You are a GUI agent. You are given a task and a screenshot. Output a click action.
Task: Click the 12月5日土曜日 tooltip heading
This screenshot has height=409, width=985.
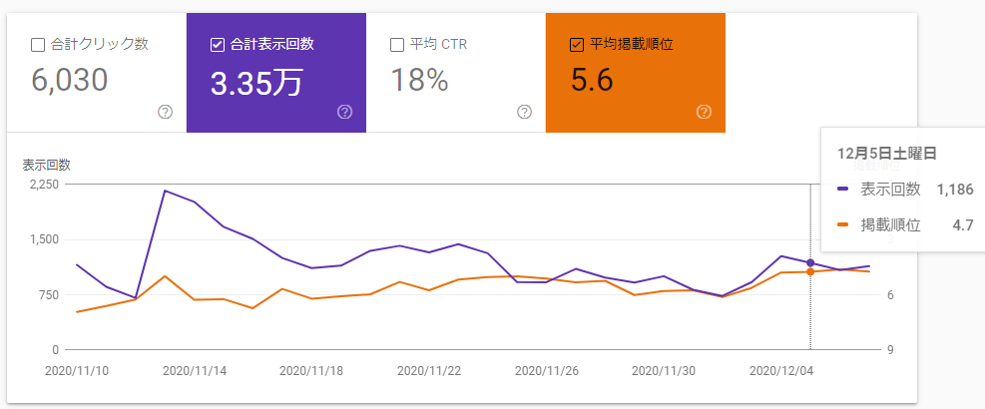(x=887, y=154)
